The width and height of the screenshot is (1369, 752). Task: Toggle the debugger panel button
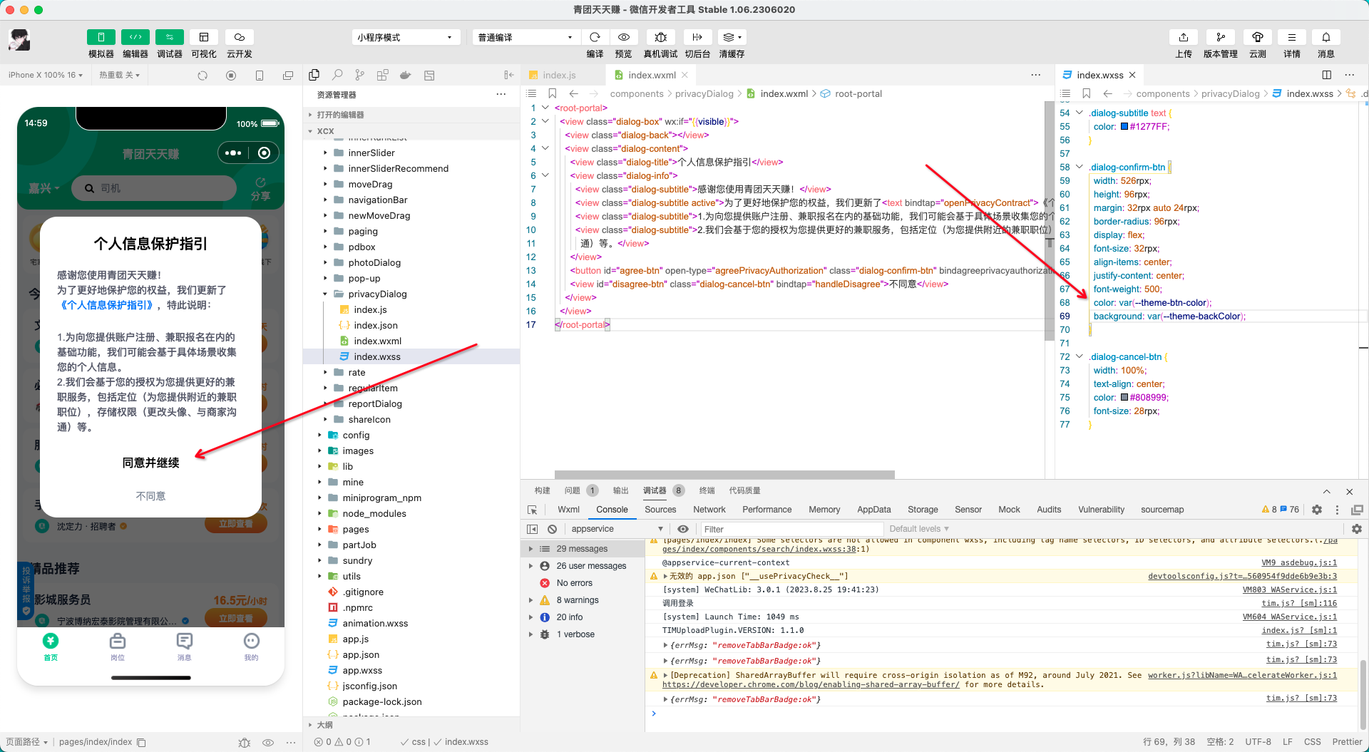pos(170,37)
